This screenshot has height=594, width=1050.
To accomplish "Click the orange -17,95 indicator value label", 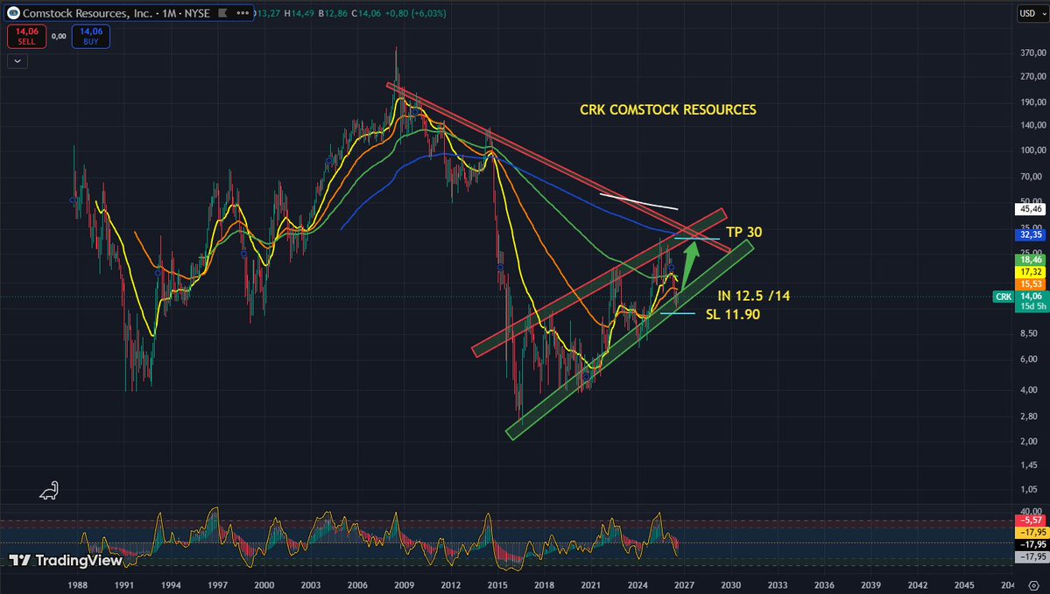I will (x=1031, y=533).
